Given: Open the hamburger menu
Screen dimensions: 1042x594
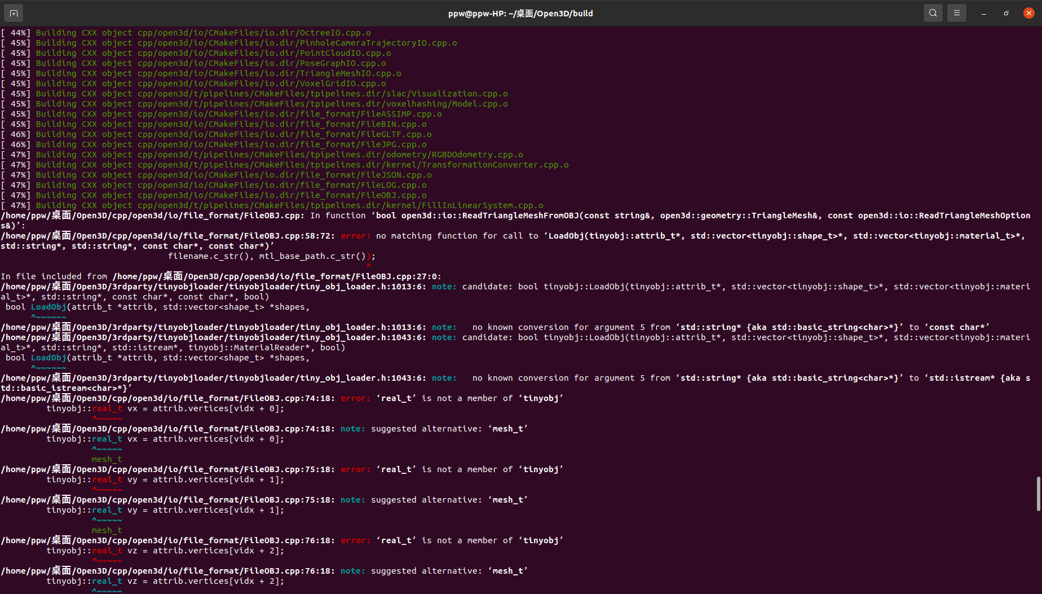Looking at the screenshot, I should click(x=957, y=13).
